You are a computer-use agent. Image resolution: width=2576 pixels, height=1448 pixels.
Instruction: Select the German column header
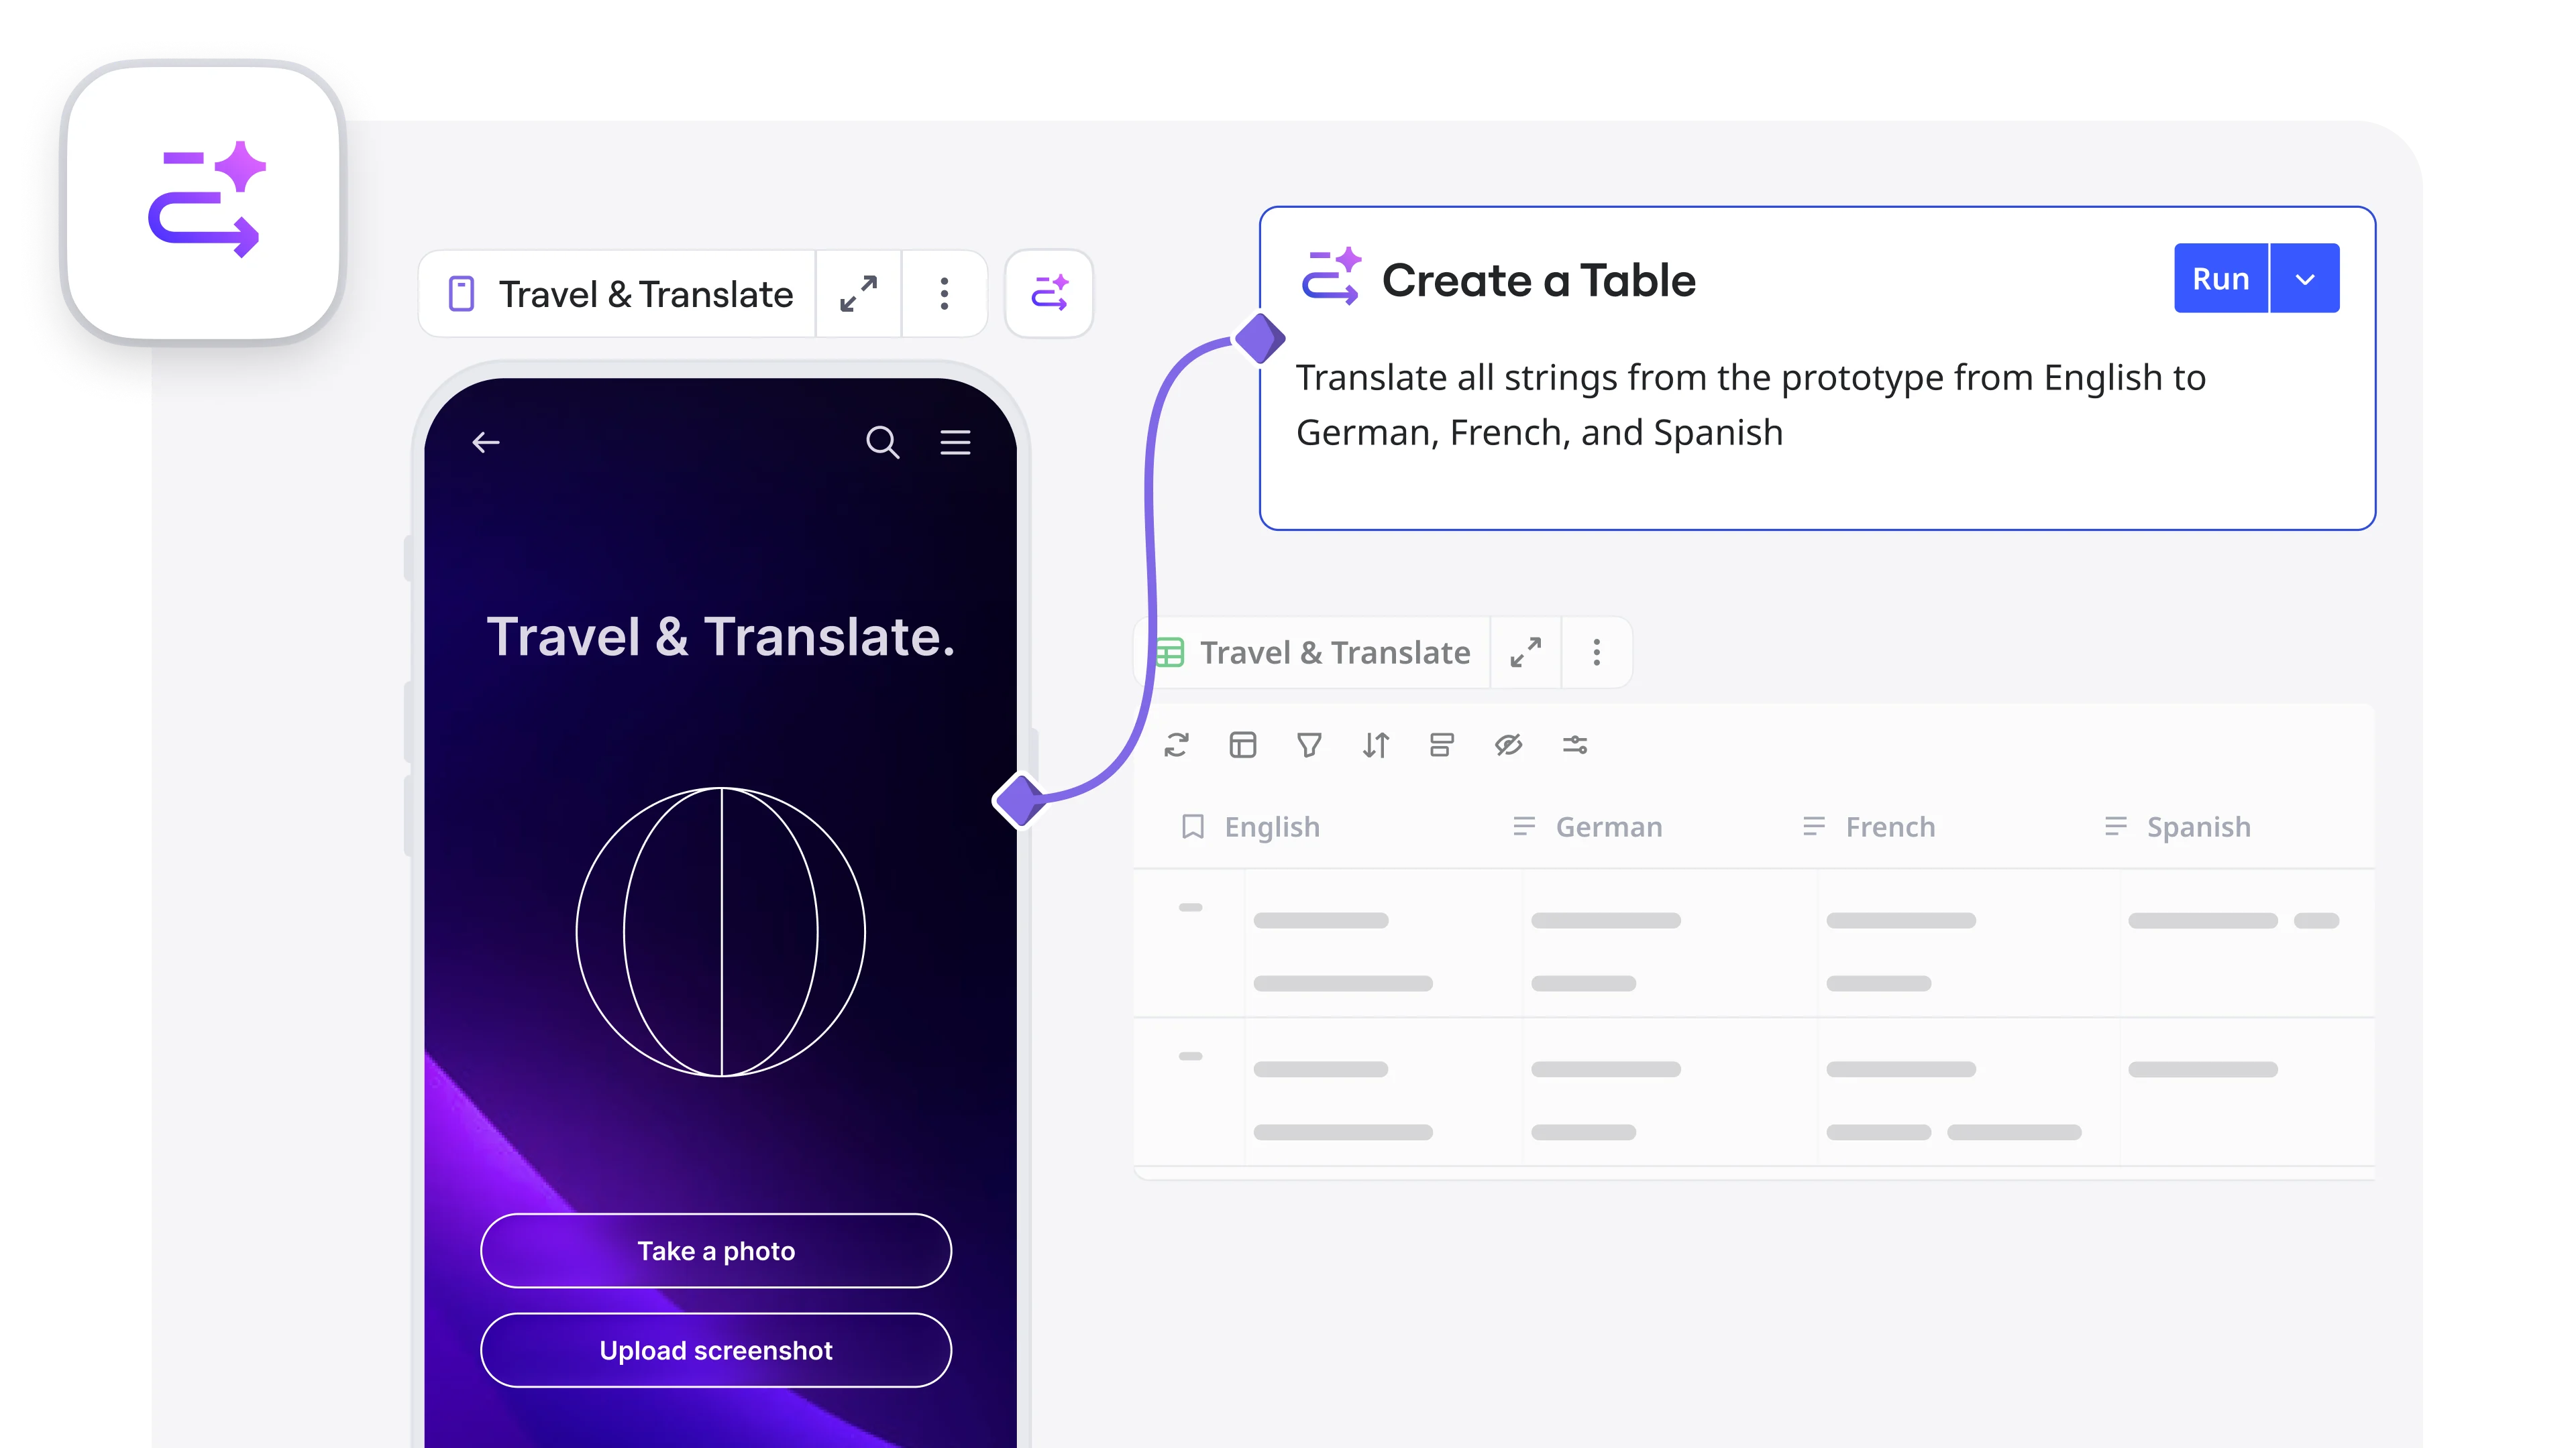pyautogui.click(x=1608, y=827)
